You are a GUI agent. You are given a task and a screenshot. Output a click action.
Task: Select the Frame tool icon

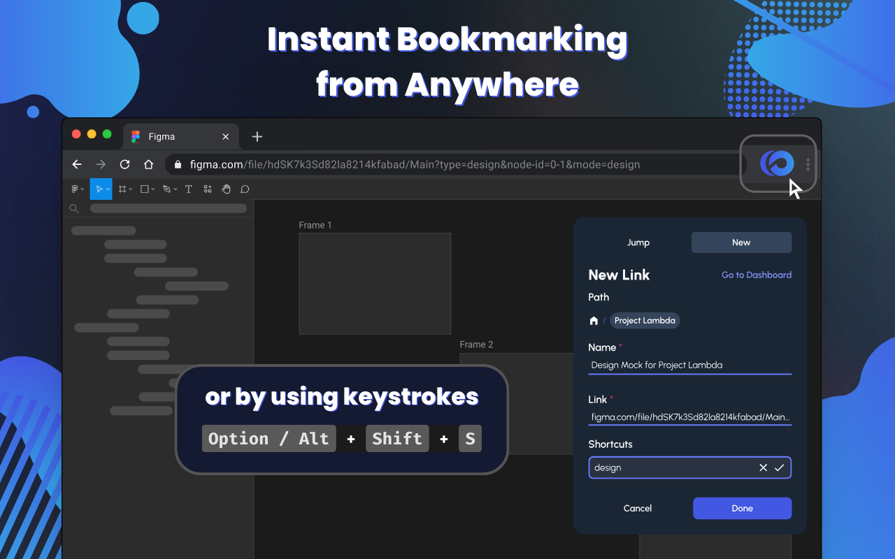(122, 189)
